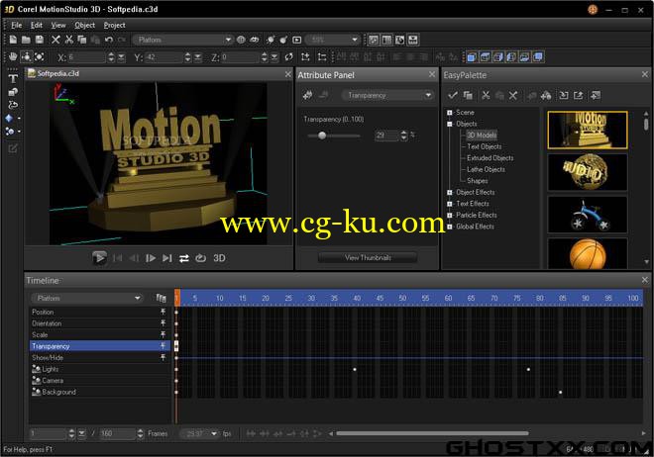
Task: Click the View Thumbnails button
Action: pyautogui.click(x=368, y=257)
